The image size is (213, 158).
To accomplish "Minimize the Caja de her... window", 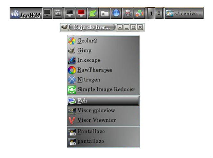I will point(127,27).
